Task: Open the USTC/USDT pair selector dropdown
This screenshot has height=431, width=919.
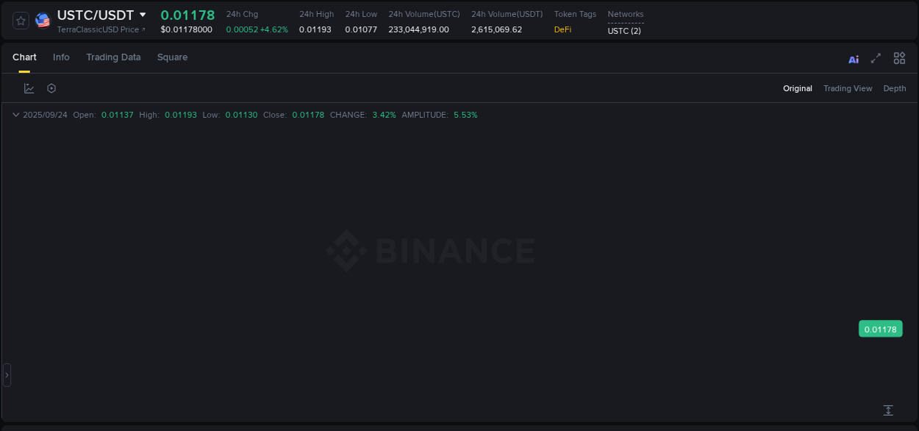Action: click(x=143, y=14)
